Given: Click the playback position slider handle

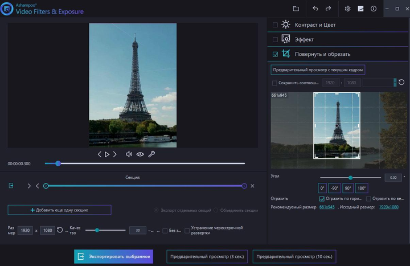Looking at the screenshot, I should (x=58, y=163).
